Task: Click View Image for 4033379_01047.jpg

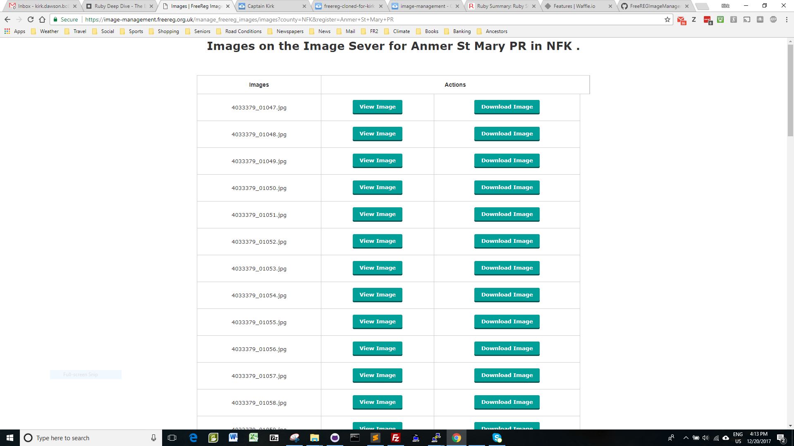Action: click(378, 106)
